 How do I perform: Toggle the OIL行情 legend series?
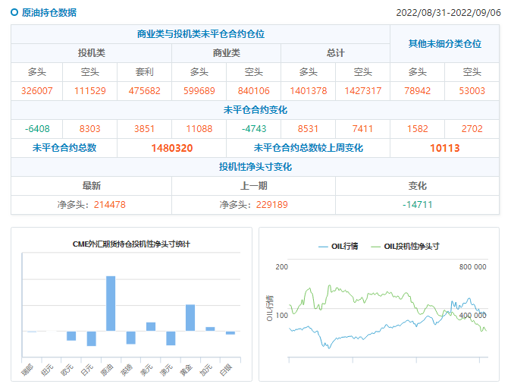point(338,246)
